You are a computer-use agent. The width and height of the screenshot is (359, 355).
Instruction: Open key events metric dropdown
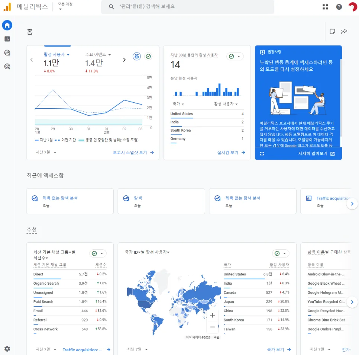coord(98,54)
